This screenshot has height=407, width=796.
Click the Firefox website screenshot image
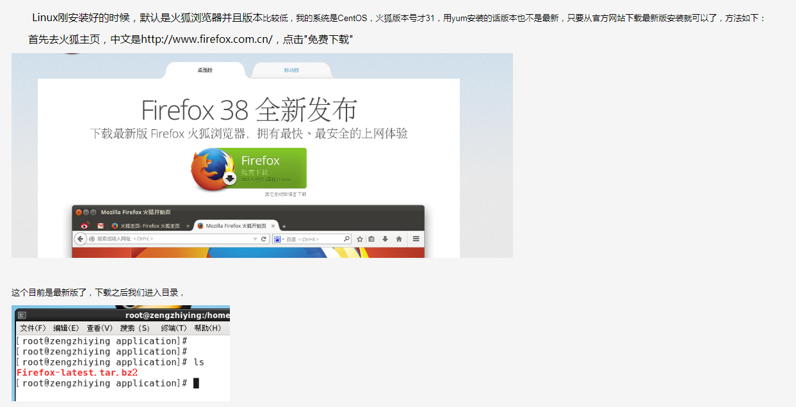tap(262, 156)
